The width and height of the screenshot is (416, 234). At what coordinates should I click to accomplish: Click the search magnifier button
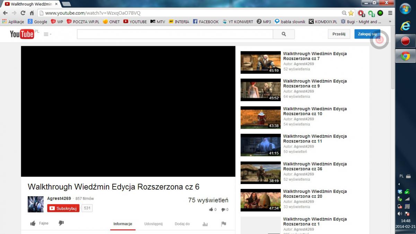pos(284,34)
